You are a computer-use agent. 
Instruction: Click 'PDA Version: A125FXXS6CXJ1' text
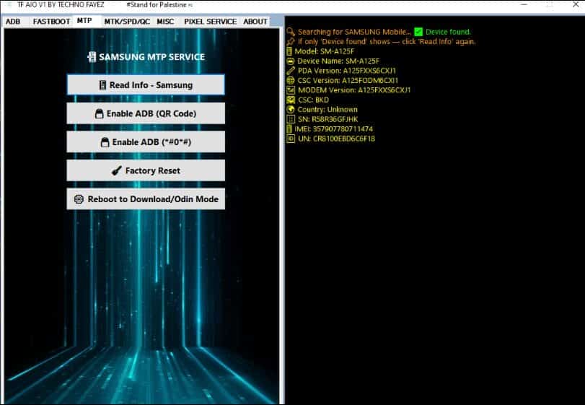[346, 71]
